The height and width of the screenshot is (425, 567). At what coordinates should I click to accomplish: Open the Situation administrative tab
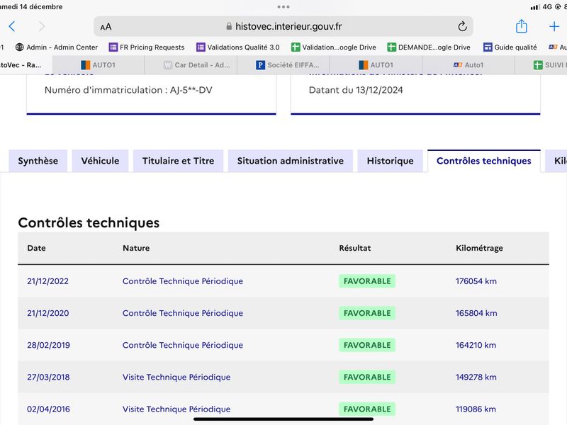coord(291,161)
